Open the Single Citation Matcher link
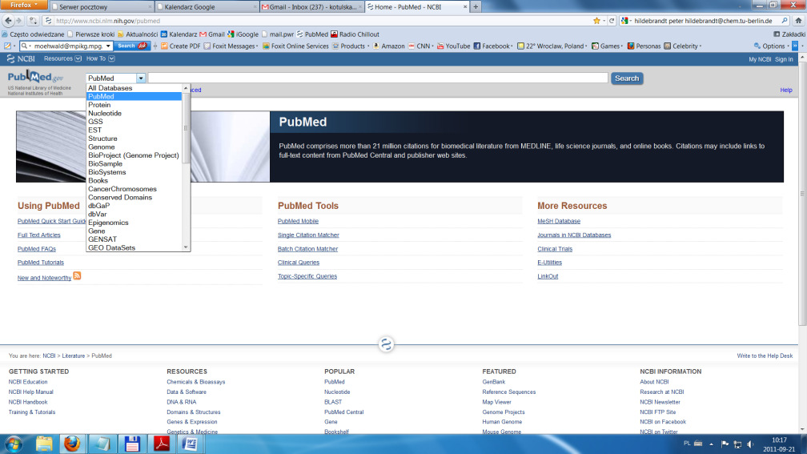Viewport: 807px width, 454px height. click(x=308, y=235)
